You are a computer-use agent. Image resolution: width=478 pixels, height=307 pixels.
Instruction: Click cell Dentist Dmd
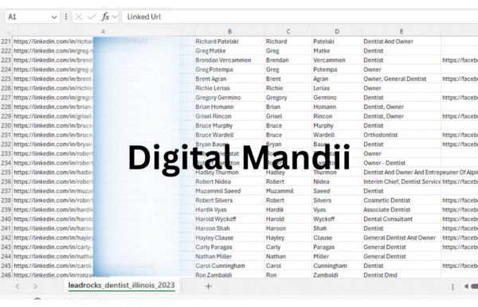(402, 274)
